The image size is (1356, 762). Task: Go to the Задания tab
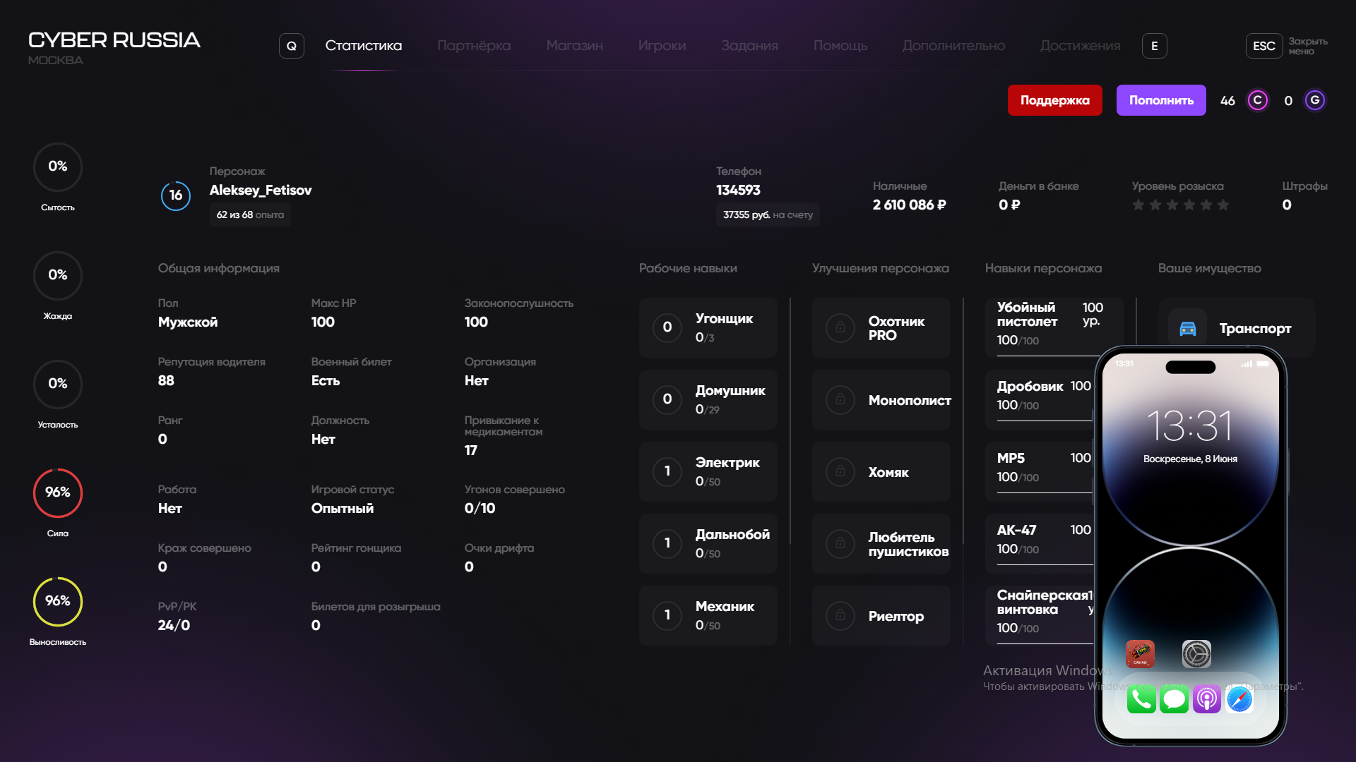pyautogui.click(x=749, y=46)
